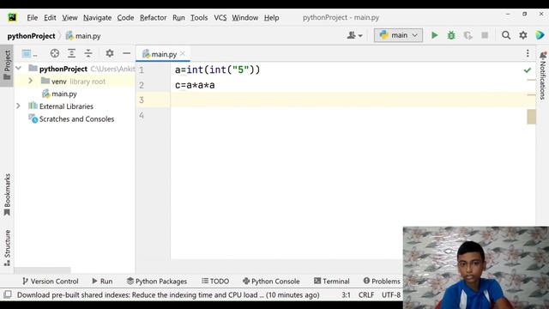Collapse the pythonProject root folder
The height and width of the screenshot is (309, 549).
[19, 69]
